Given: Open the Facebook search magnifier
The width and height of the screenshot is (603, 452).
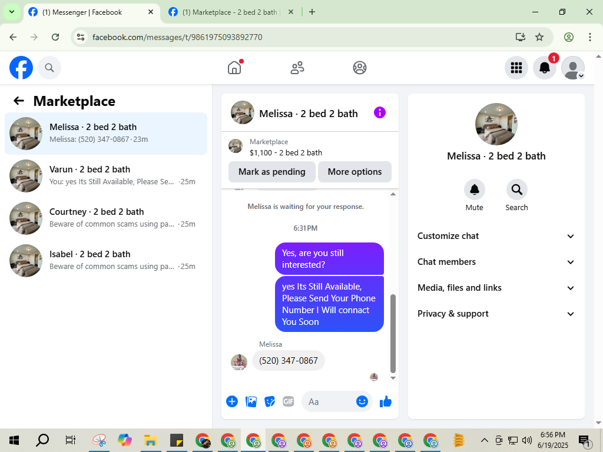Looking at the screenshot, I should tap(49, 68).
